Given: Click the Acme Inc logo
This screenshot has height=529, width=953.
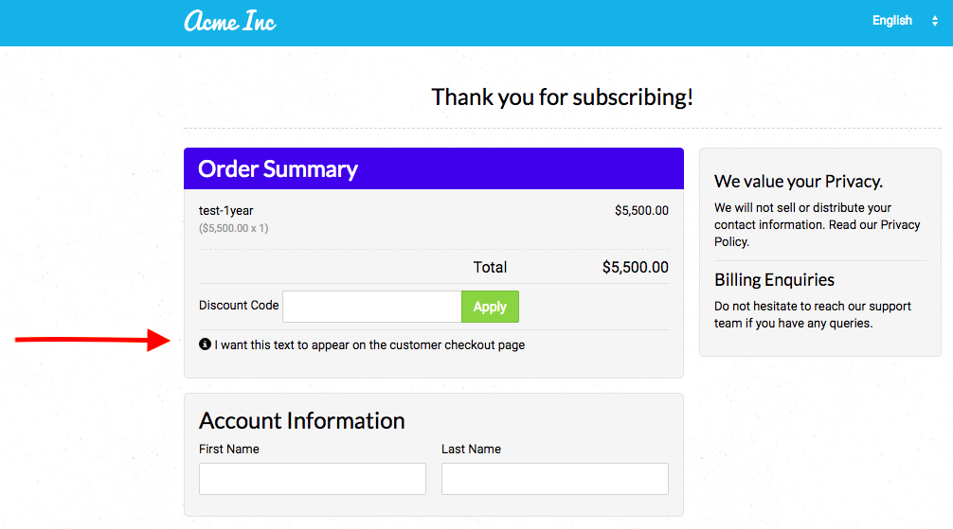Looking at the screenshot, I should pyautogui.click(x=230, y=21).
